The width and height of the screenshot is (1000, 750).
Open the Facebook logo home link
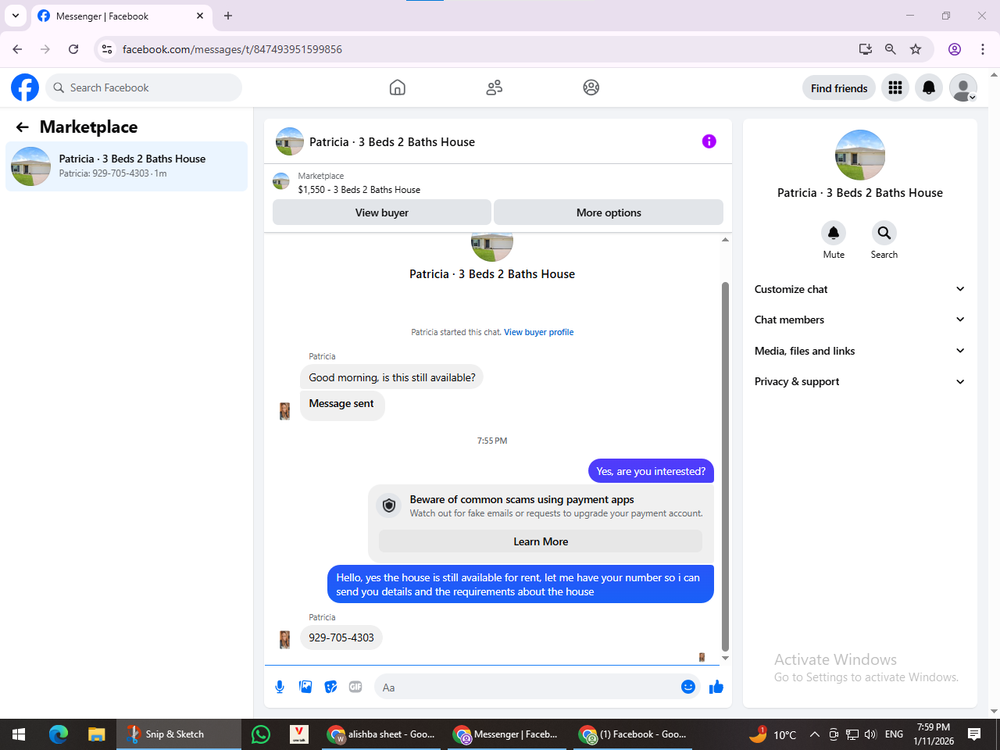click(x=25, y=87)
